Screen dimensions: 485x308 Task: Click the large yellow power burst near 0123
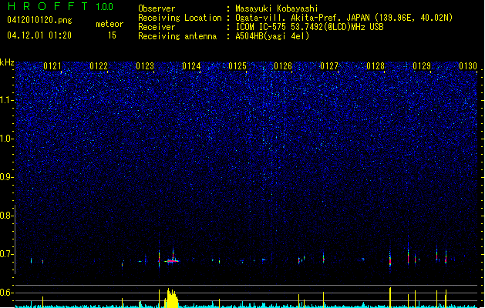[171, 298]
